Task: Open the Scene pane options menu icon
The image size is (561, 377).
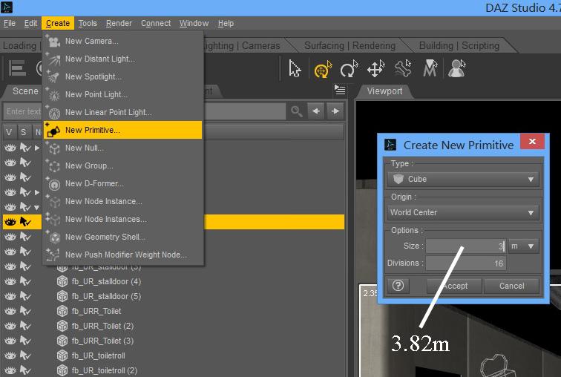Action: 340,90
